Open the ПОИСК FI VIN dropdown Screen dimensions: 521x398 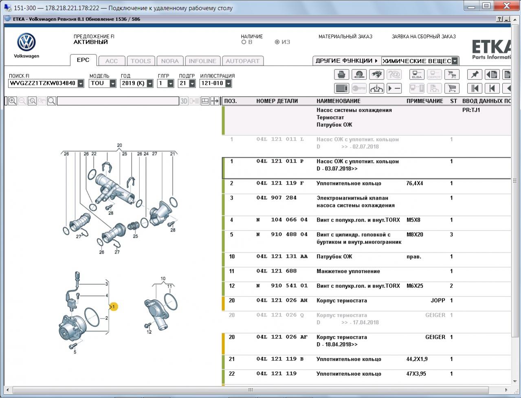pos(81,83)
